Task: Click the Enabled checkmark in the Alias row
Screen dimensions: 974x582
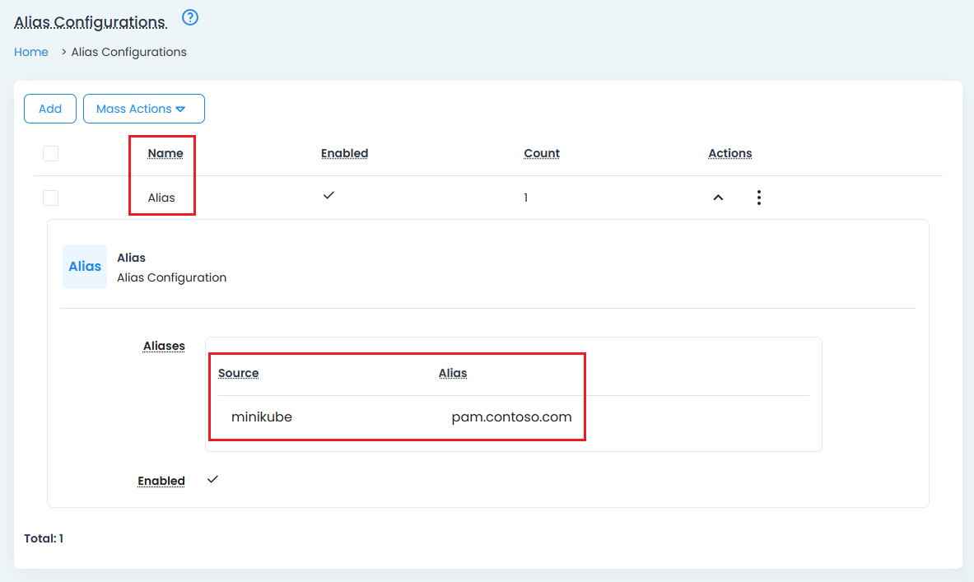Action: point(329,196)
